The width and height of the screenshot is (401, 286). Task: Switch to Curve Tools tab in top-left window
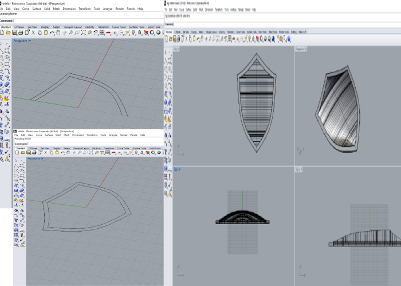click(x=119, y=27)
